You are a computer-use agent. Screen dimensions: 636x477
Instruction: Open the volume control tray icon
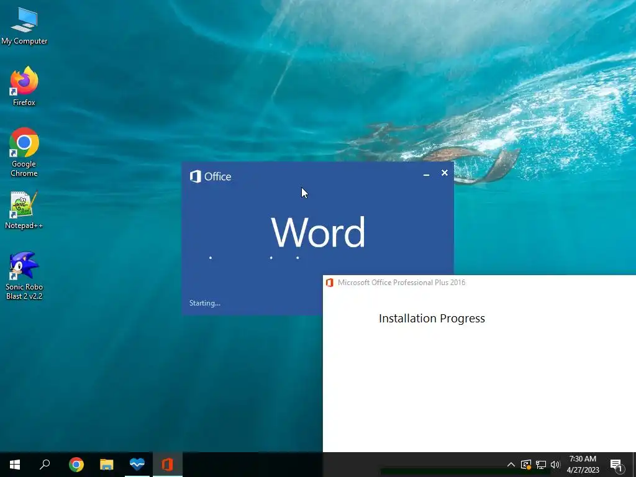coord(555,465)
